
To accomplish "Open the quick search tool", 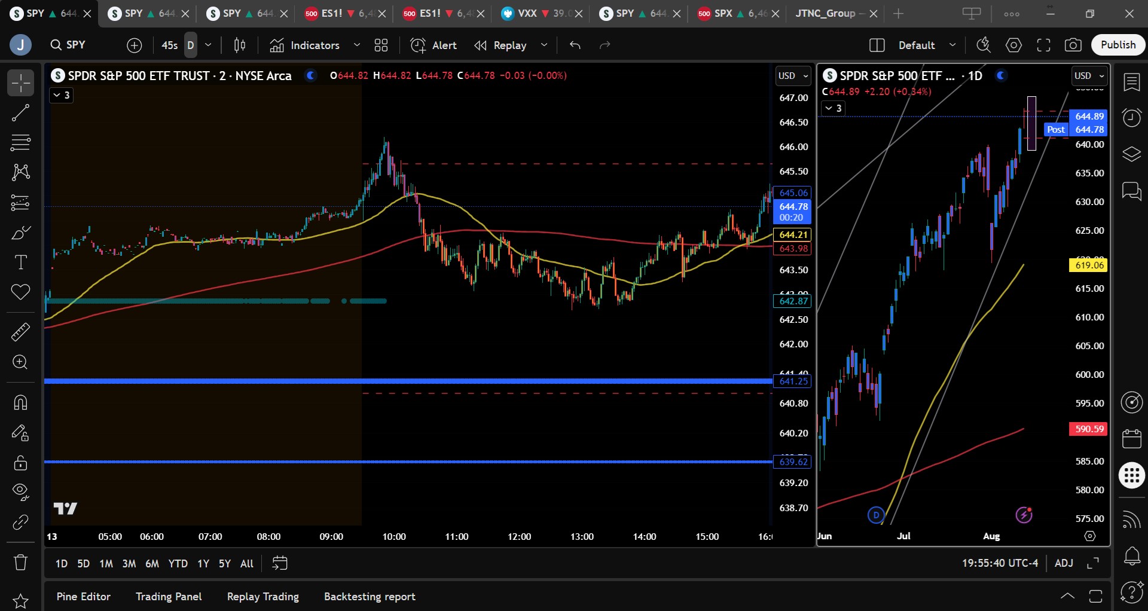I will [x=984, y=45].
